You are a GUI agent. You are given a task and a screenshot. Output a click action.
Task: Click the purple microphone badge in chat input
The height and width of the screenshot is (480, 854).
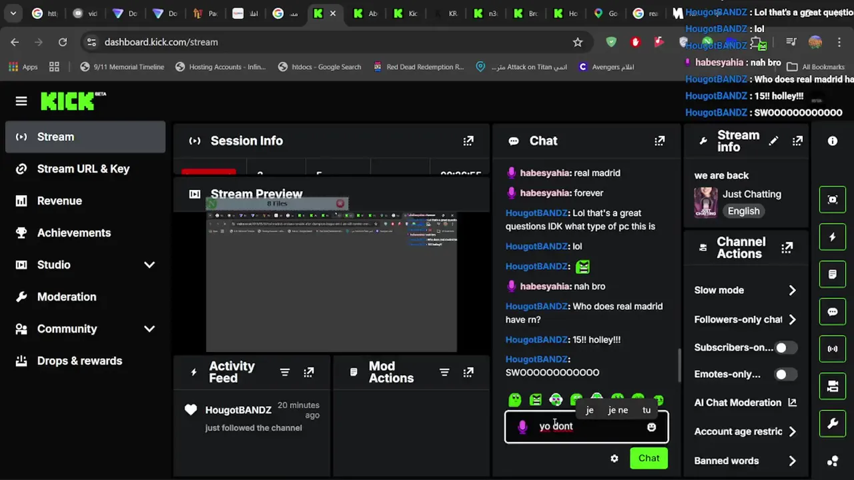pyautogui.click(x=522, y=427)
